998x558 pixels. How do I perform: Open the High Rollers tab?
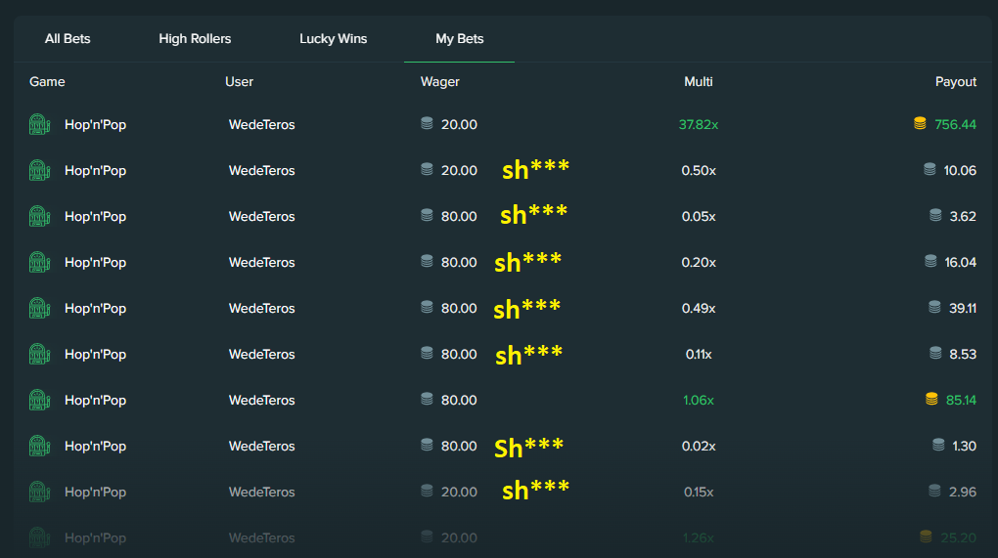195,39
